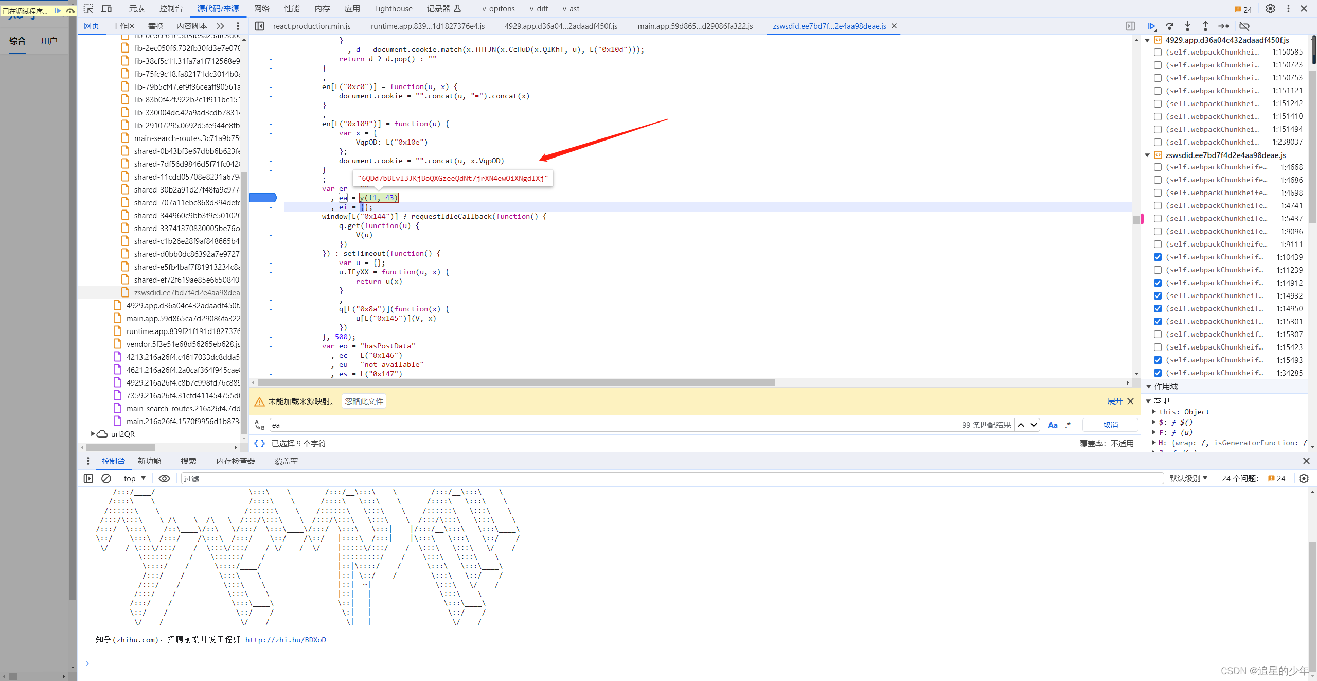The image size is (1317, 681).
Task: Click deactivate breakpoints icon
Action: tap(1244, 26)
